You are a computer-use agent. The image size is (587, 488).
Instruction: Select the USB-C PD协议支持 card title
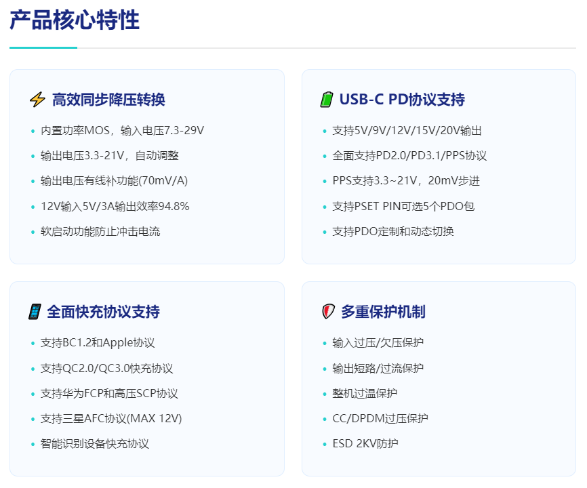point(402,100)
